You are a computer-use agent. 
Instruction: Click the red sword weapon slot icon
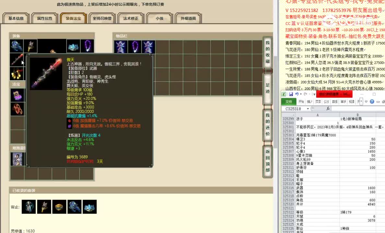click(17, 60)
